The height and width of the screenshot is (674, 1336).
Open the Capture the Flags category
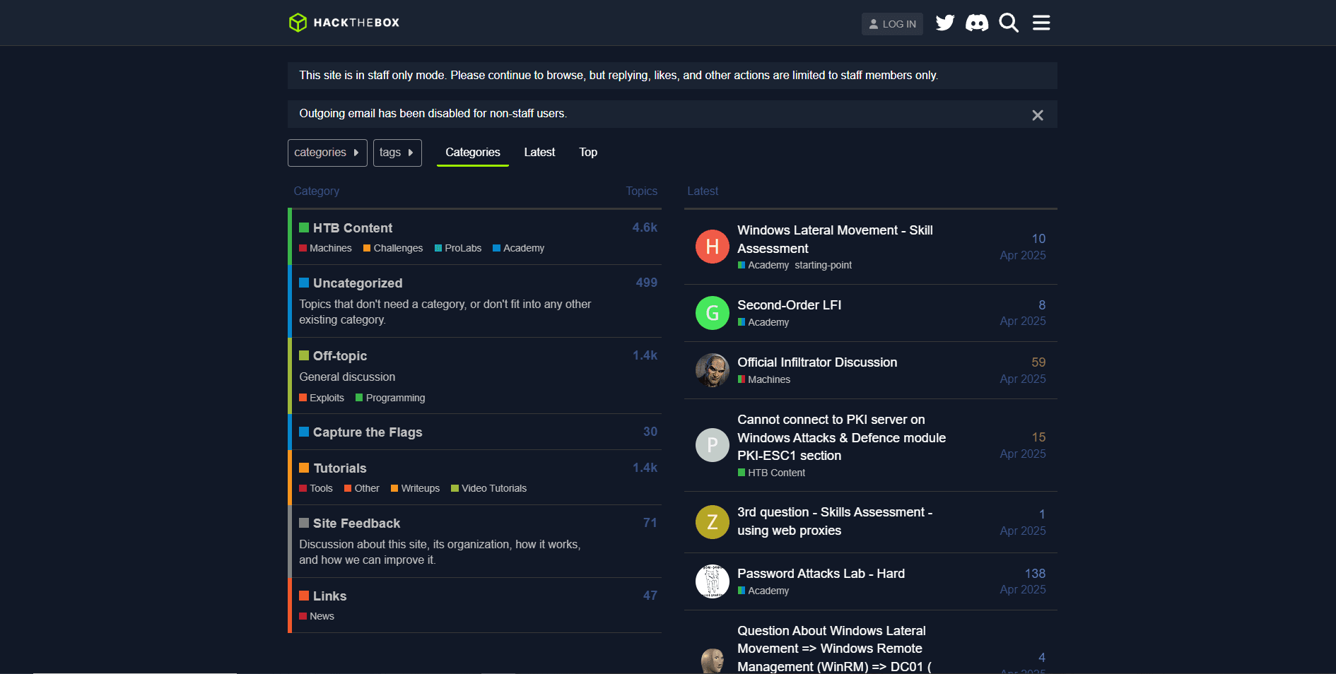coord(367,432)
